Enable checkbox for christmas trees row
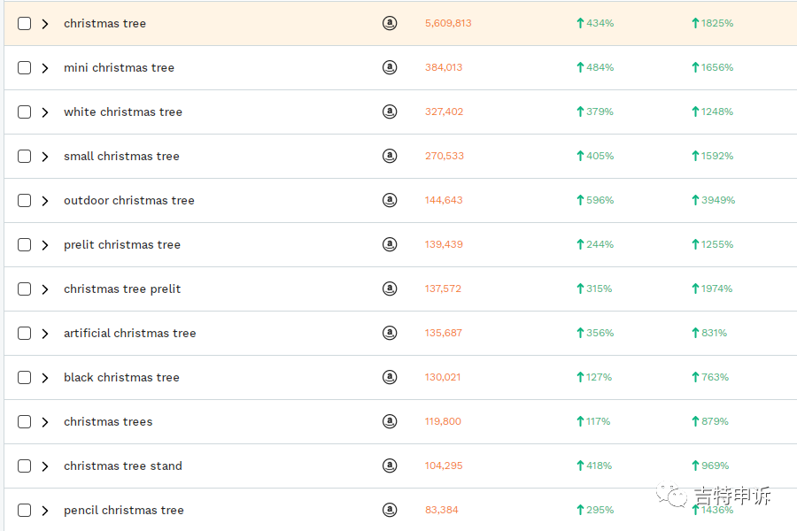Image resolution: width=797 pixels, height=531 pixels. point(25,422)
